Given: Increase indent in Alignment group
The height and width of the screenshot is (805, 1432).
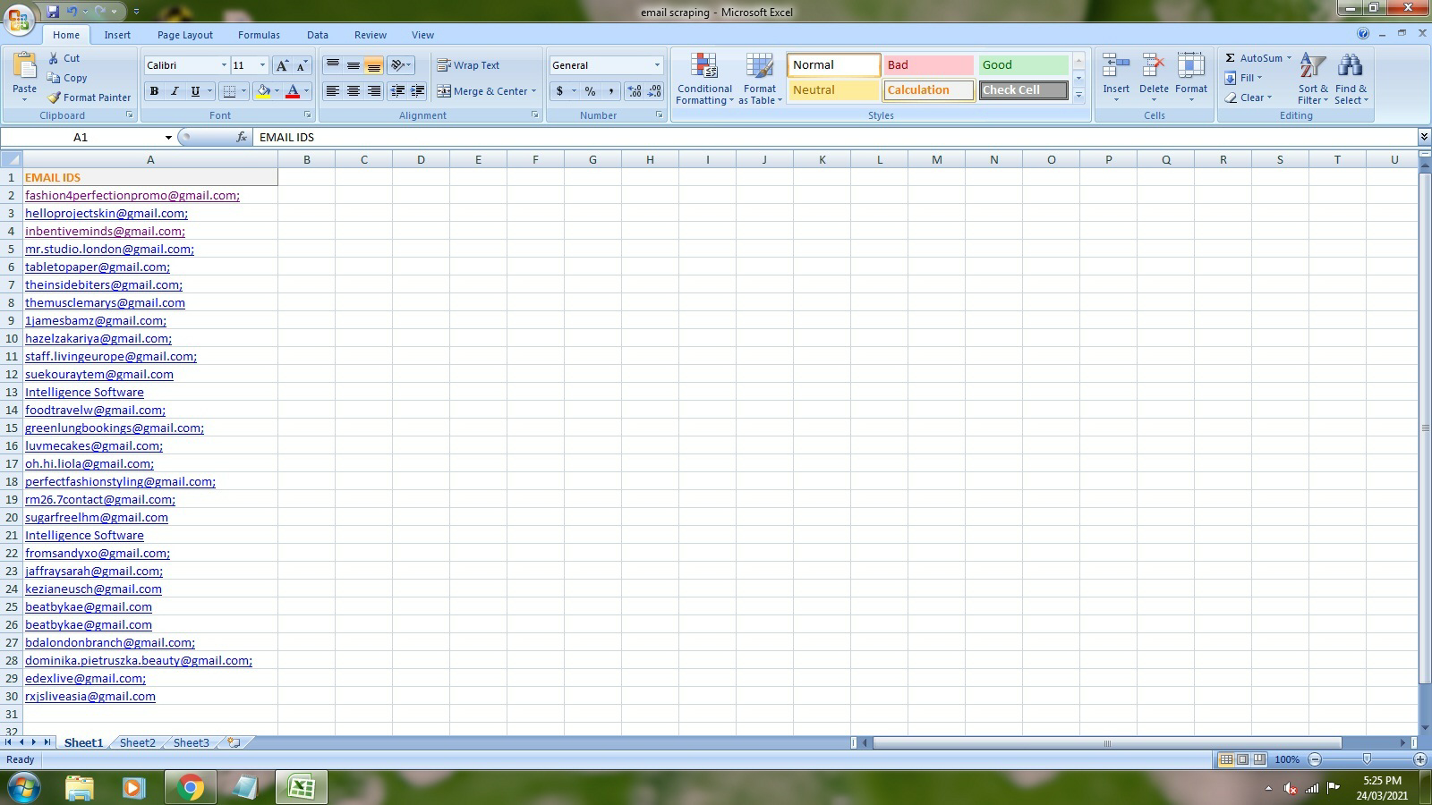Looking at the screenshot, I should (418, 91).
